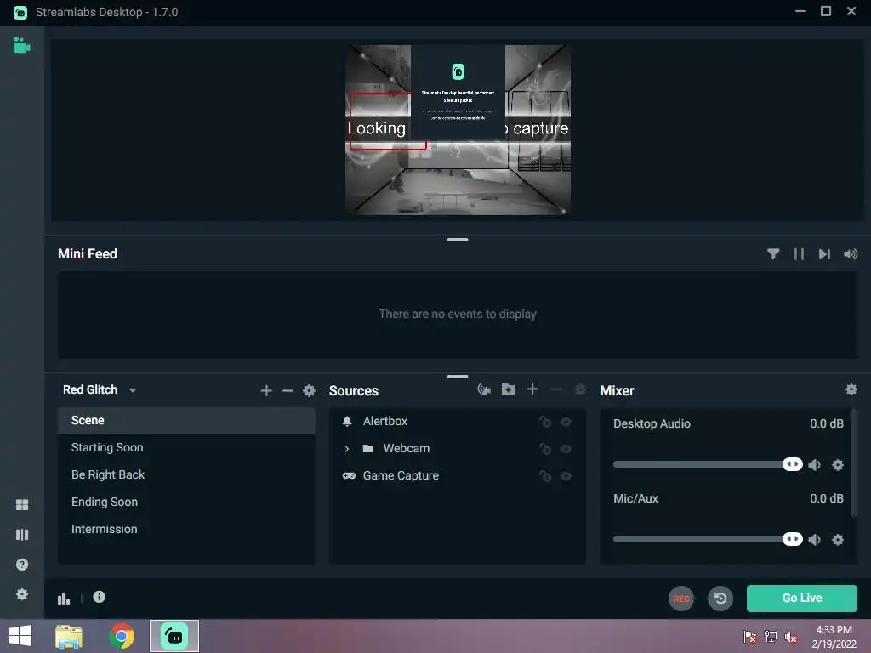Mute Mini Feed event sounds
This screenshot has width=871, height=653.
(x=851, y=253)
